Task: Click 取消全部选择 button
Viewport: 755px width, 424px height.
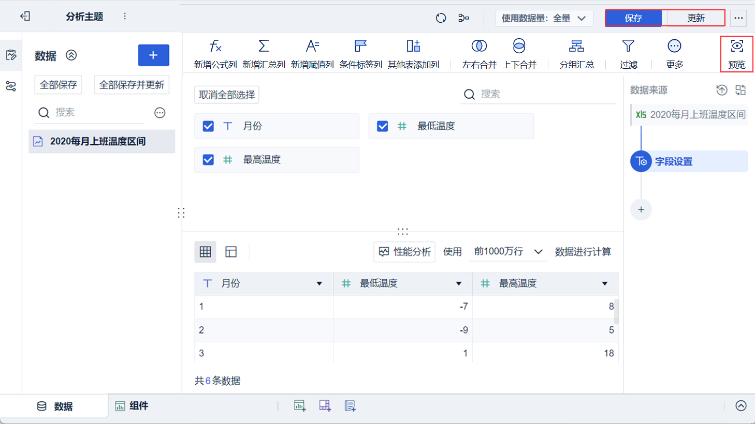Action: (x=227, y=95)
